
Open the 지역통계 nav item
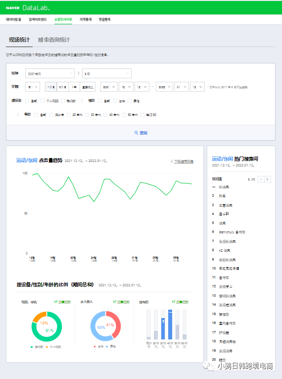click(86, 20)
